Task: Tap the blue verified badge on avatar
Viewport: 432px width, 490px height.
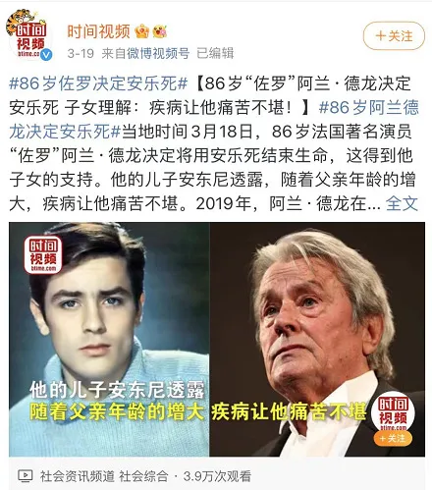Action: [46, 55]
